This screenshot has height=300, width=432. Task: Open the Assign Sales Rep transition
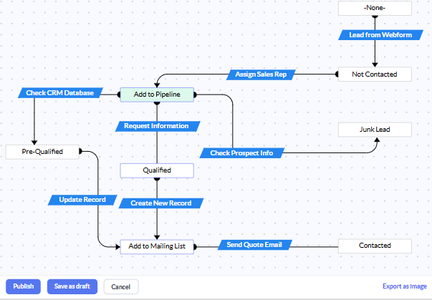coord(261,74)
